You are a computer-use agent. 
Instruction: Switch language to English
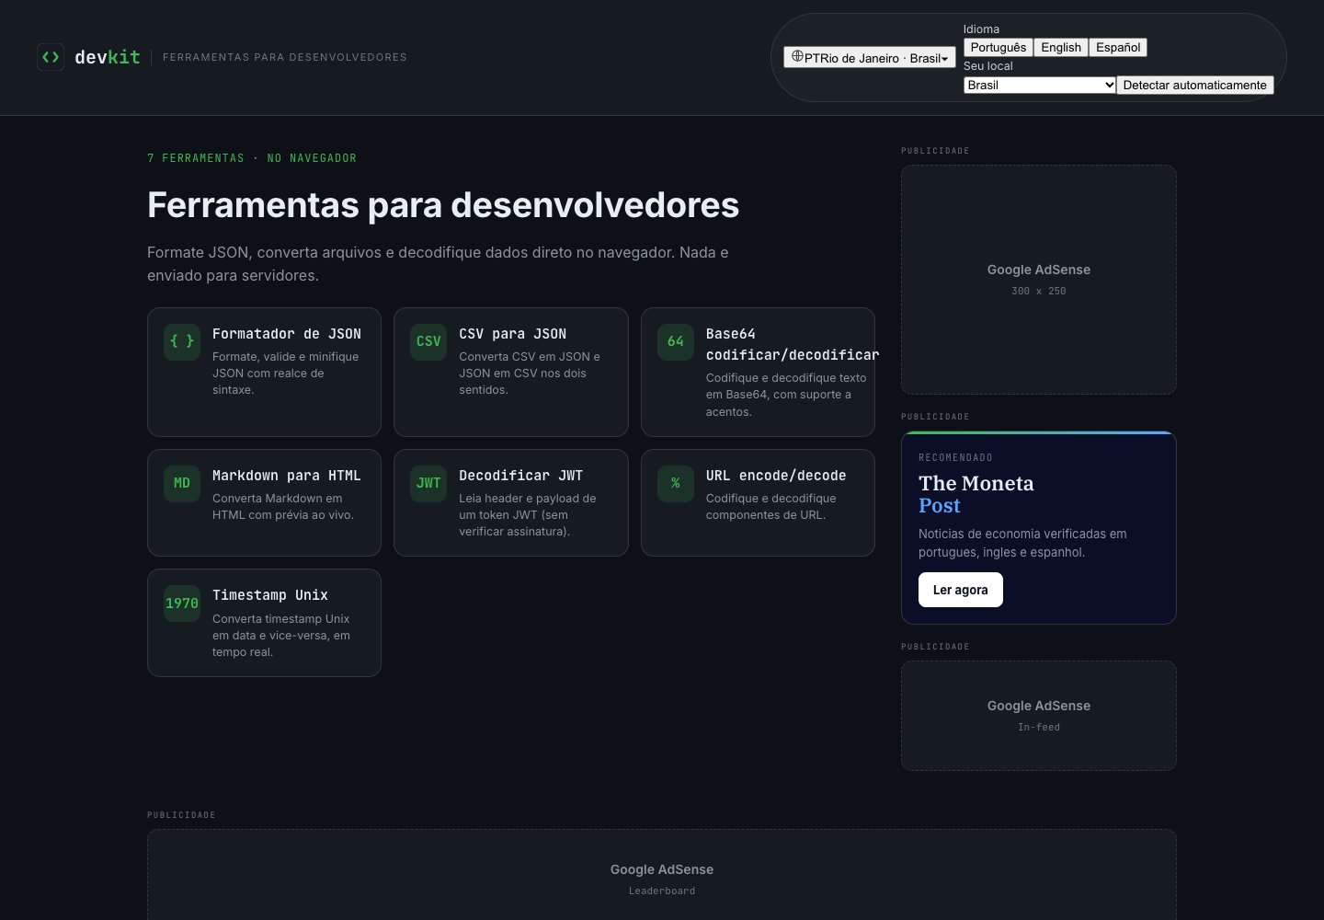click(x=1061, y=48)
